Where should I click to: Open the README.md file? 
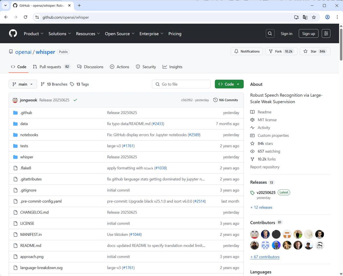click(31, 245)
